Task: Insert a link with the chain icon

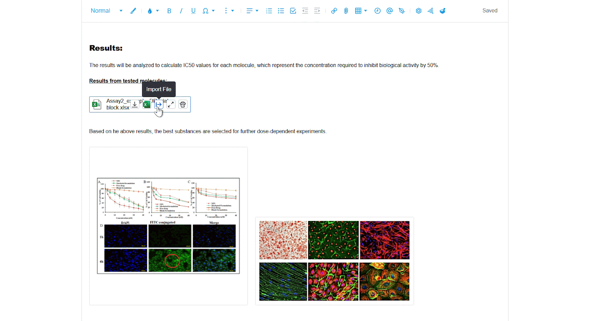Action: (334, 11)
